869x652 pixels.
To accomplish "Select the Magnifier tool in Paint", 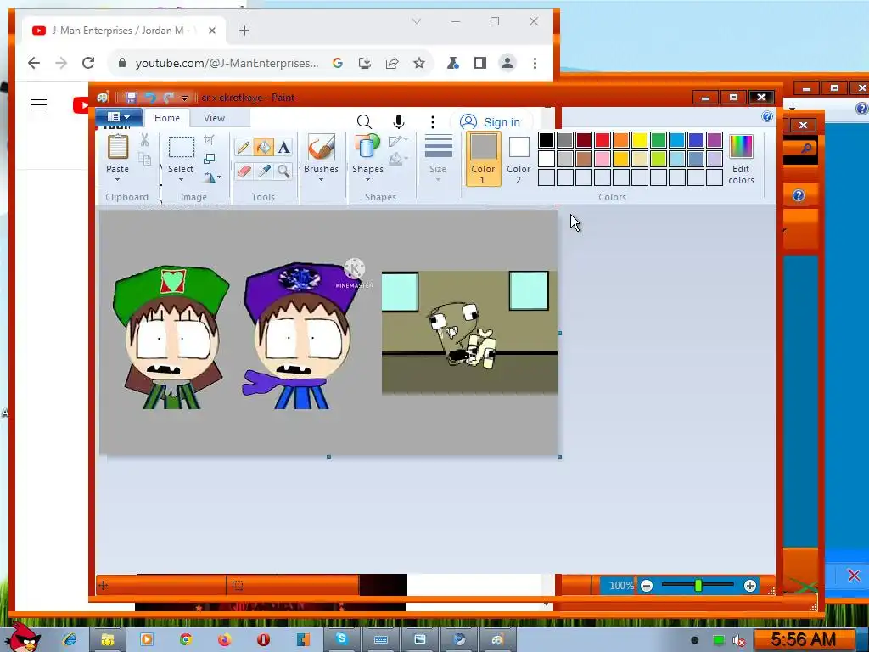I will pyautogui.click(x=283, y=171).
